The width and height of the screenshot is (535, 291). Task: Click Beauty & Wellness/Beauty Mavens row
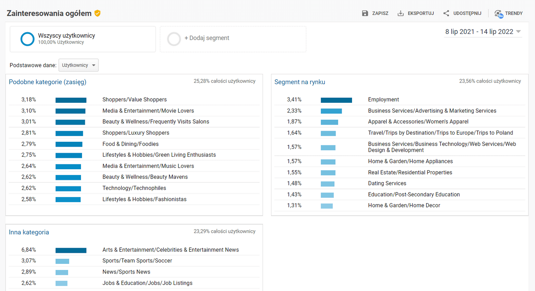[x=134, y=177]
